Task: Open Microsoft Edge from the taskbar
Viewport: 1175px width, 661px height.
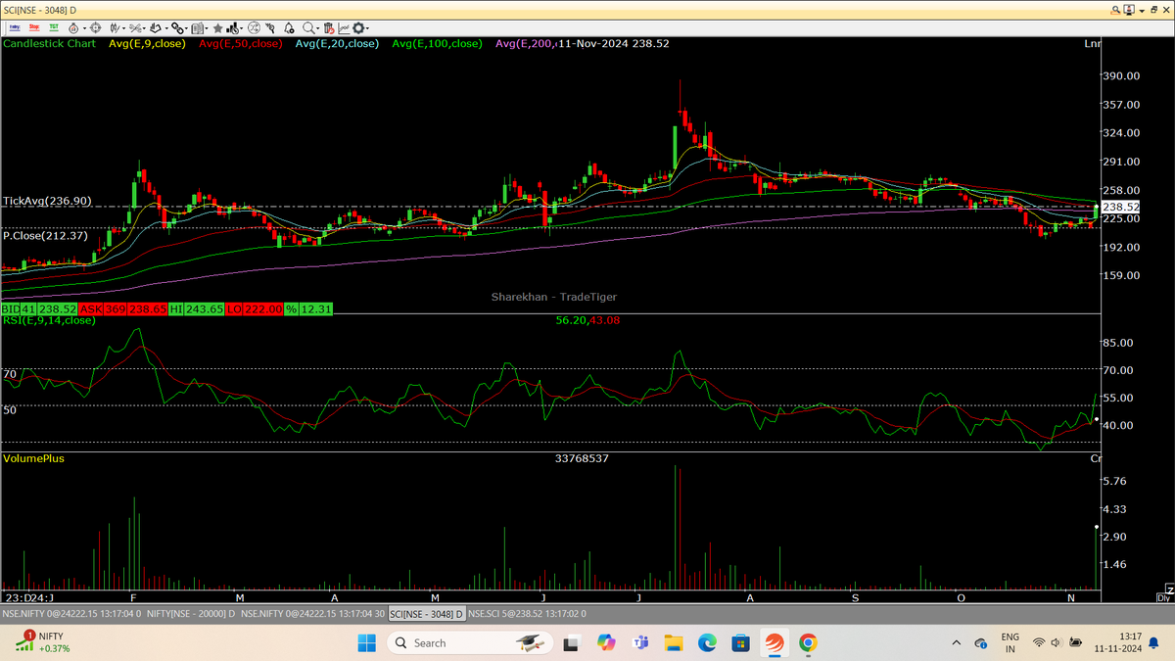Action: tap(707, 643)
